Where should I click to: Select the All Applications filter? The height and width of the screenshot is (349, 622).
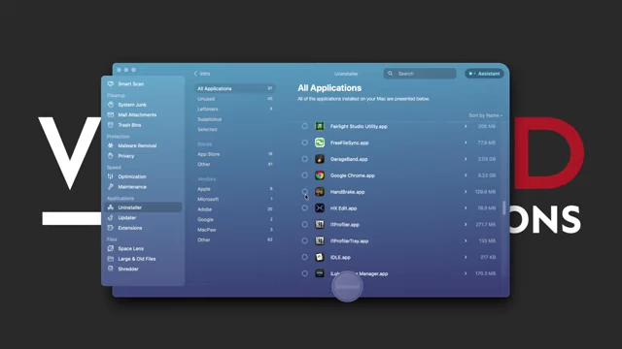[235, 88]
